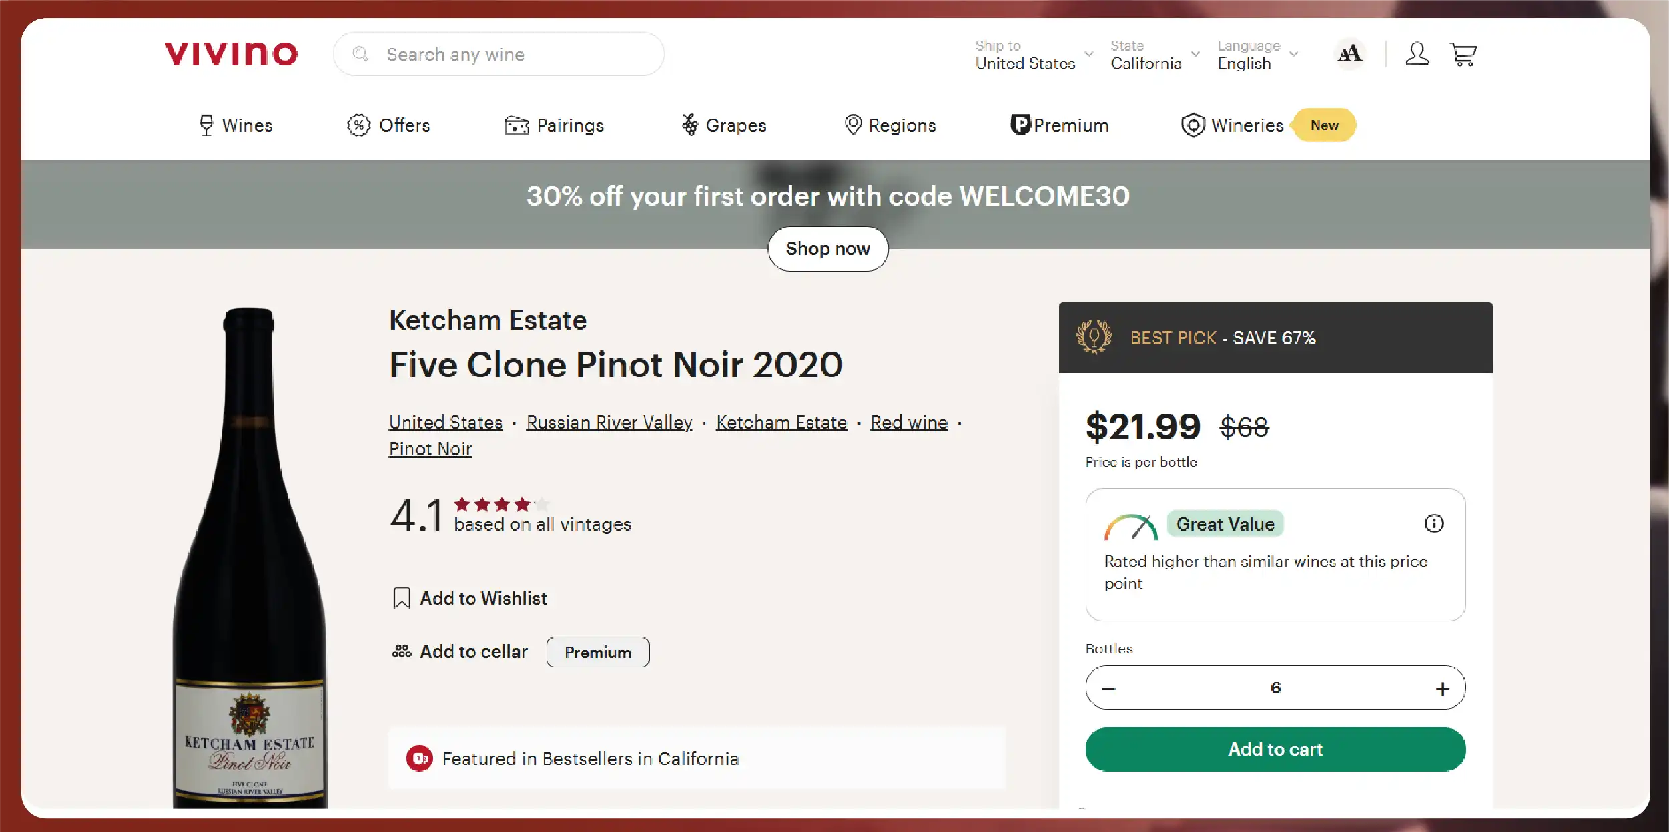Go to the Pairings menu item

[x=554, y=125]
